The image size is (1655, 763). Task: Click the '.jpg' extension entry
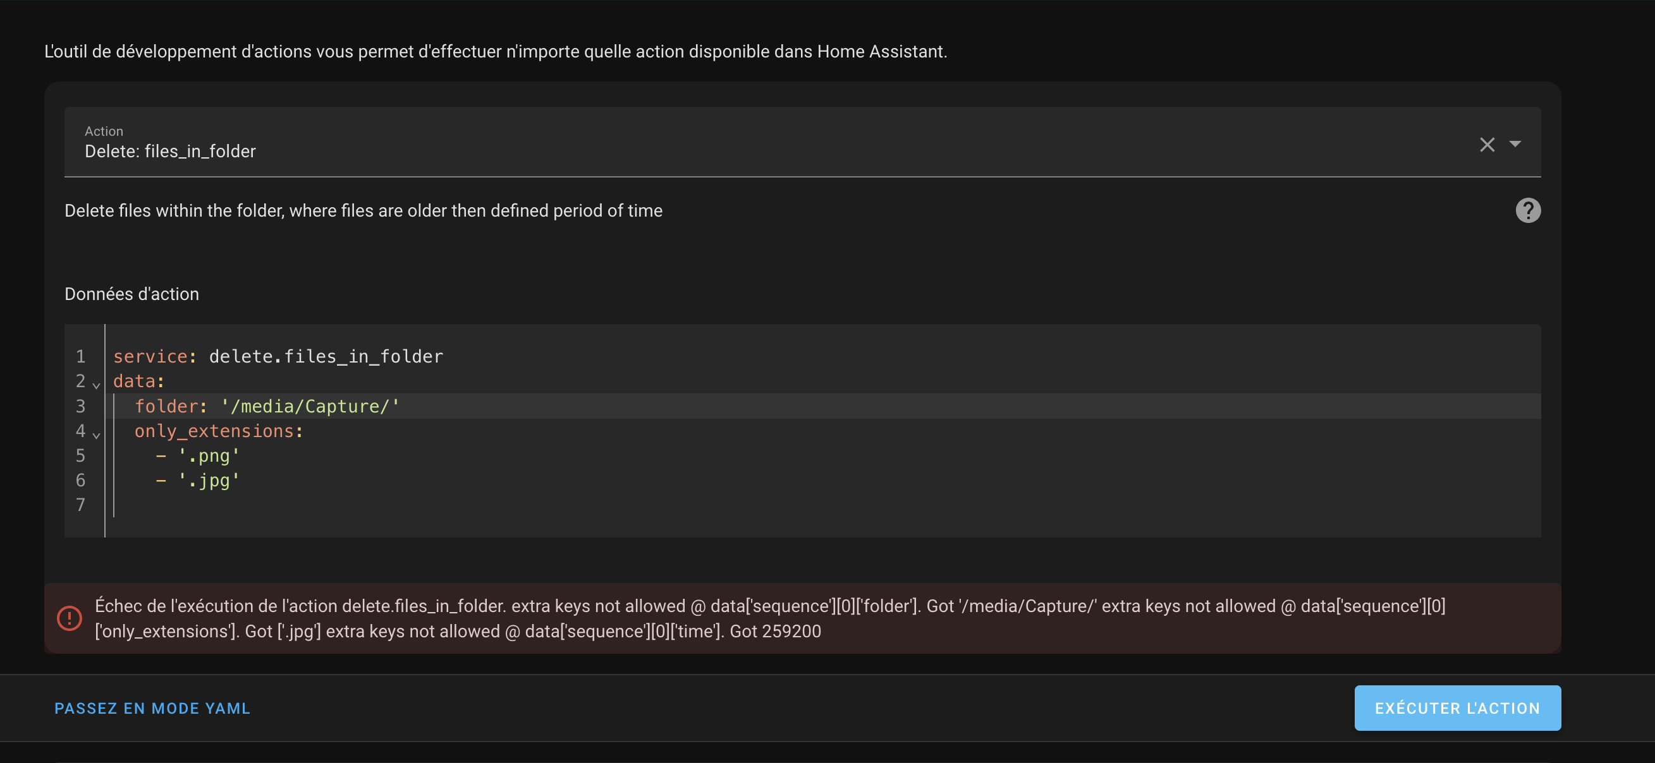208,480
